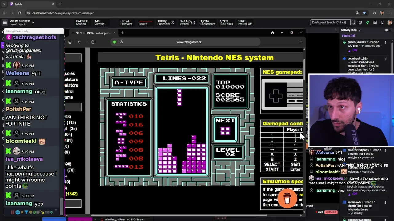Viewport: 394px width, 221px height.
Task: Open the media controls icon in Chrome toolbar
Action: click(375, 13)
